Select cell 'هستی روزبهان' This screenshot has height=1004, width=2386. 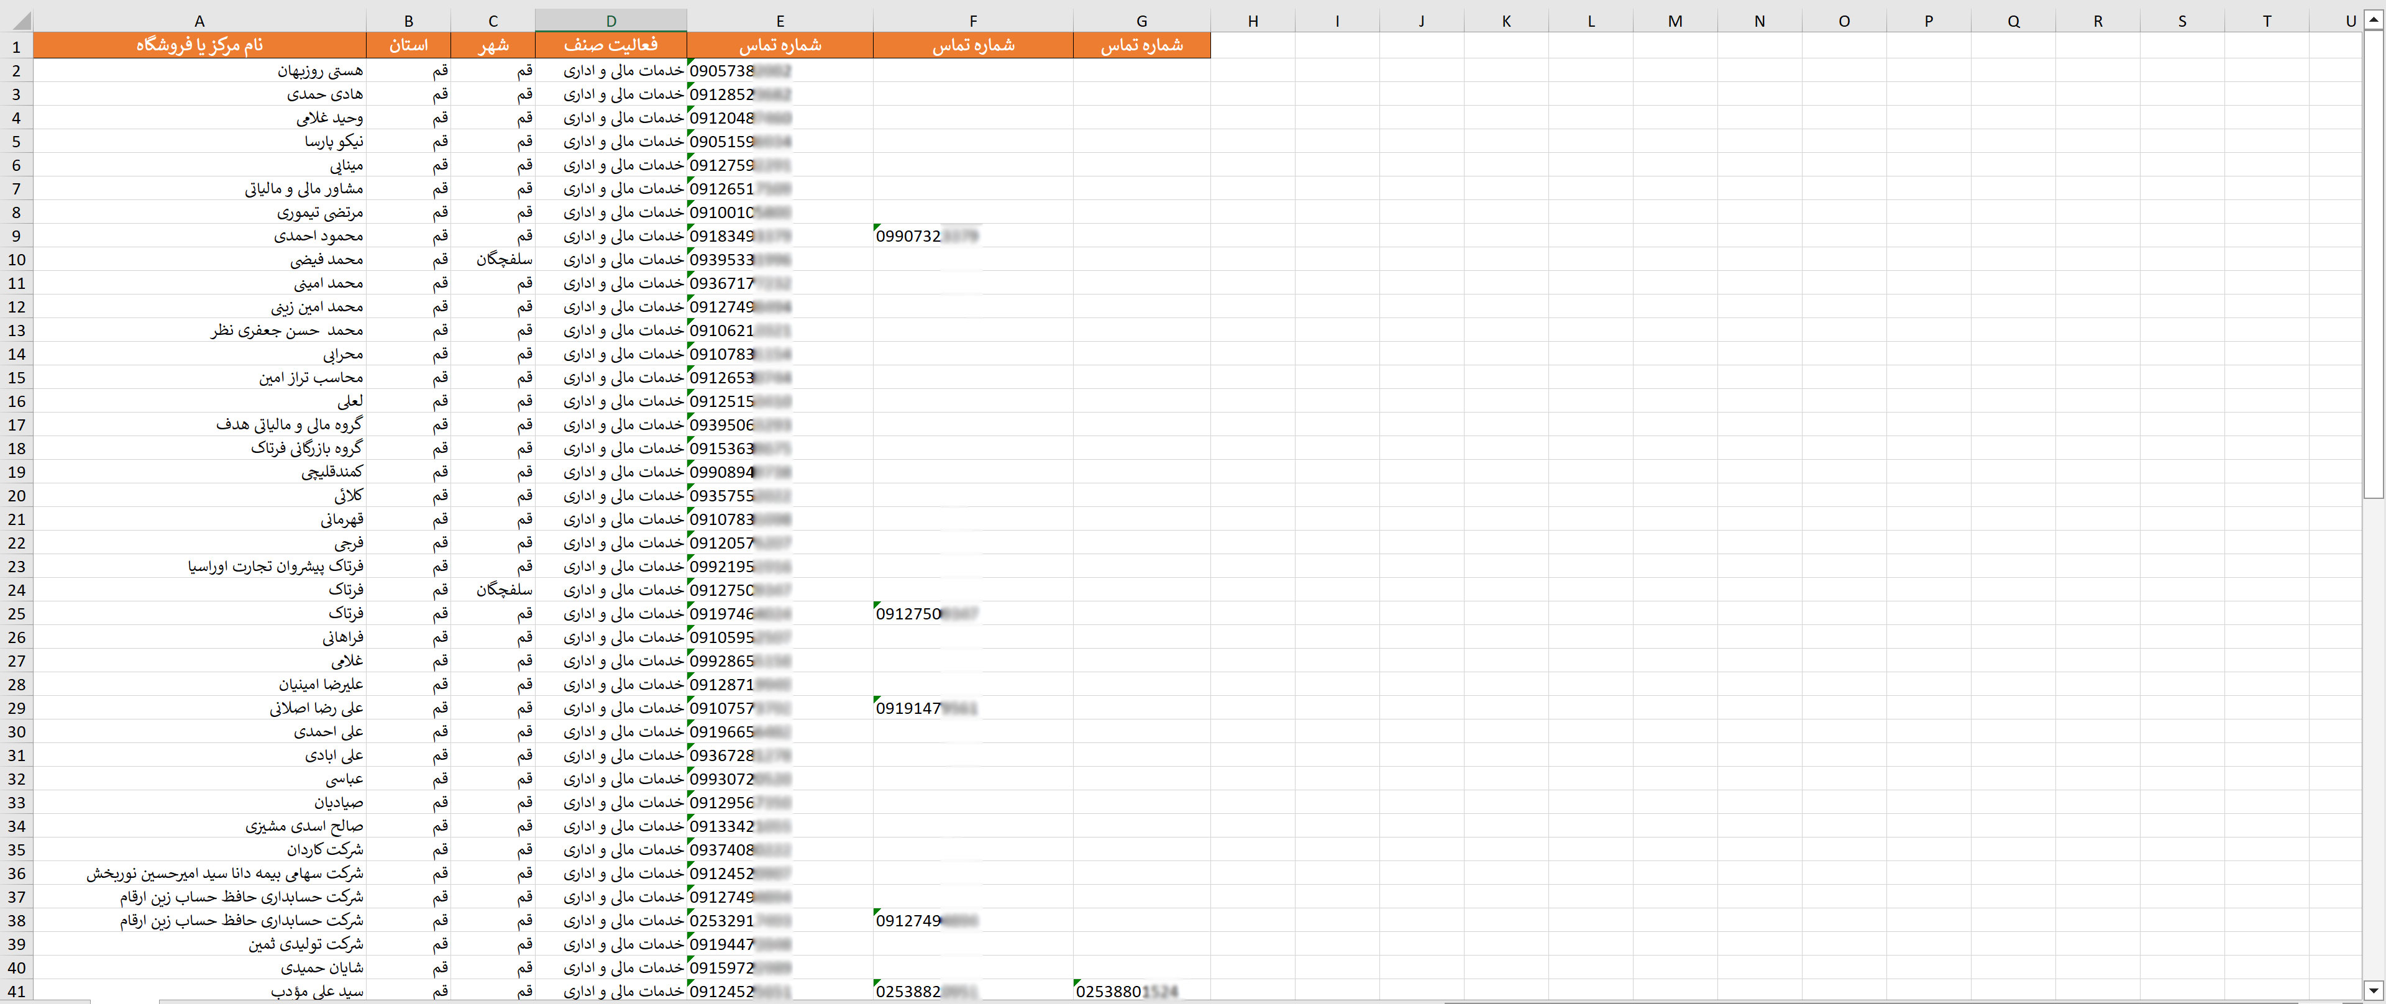tap(199, 70)
